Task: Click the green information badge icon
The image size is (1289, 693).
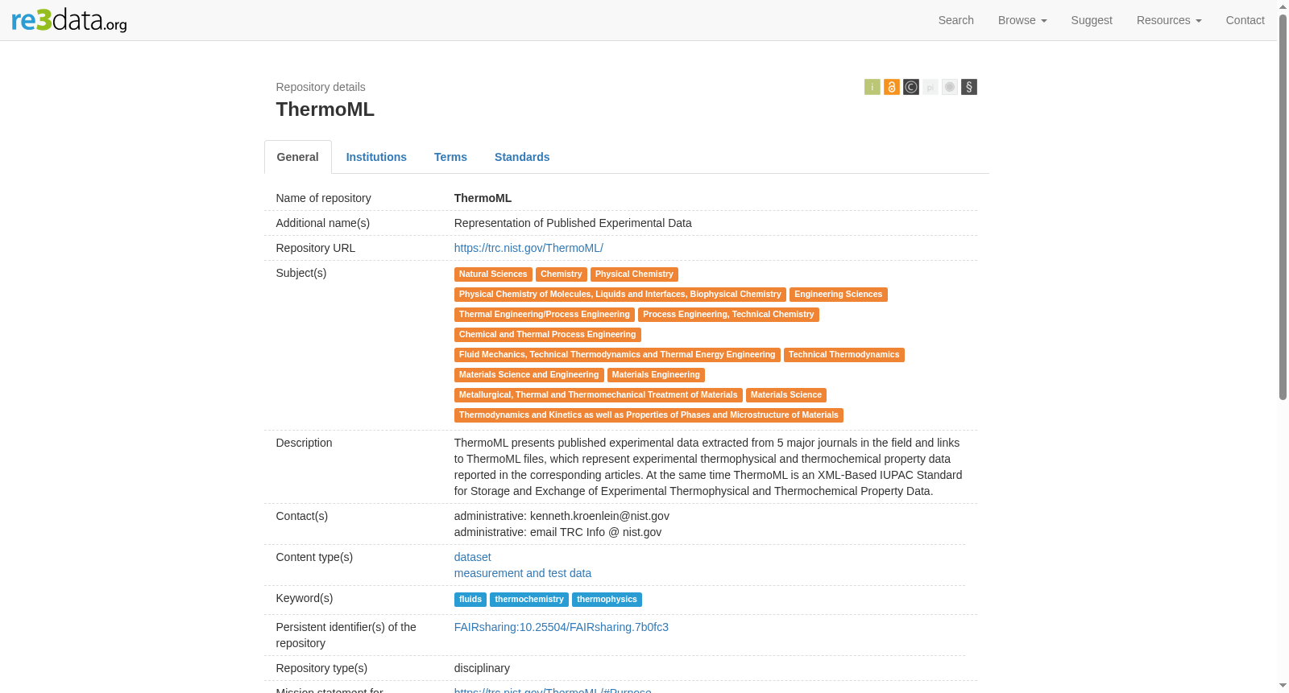Action: coord(872,87)
